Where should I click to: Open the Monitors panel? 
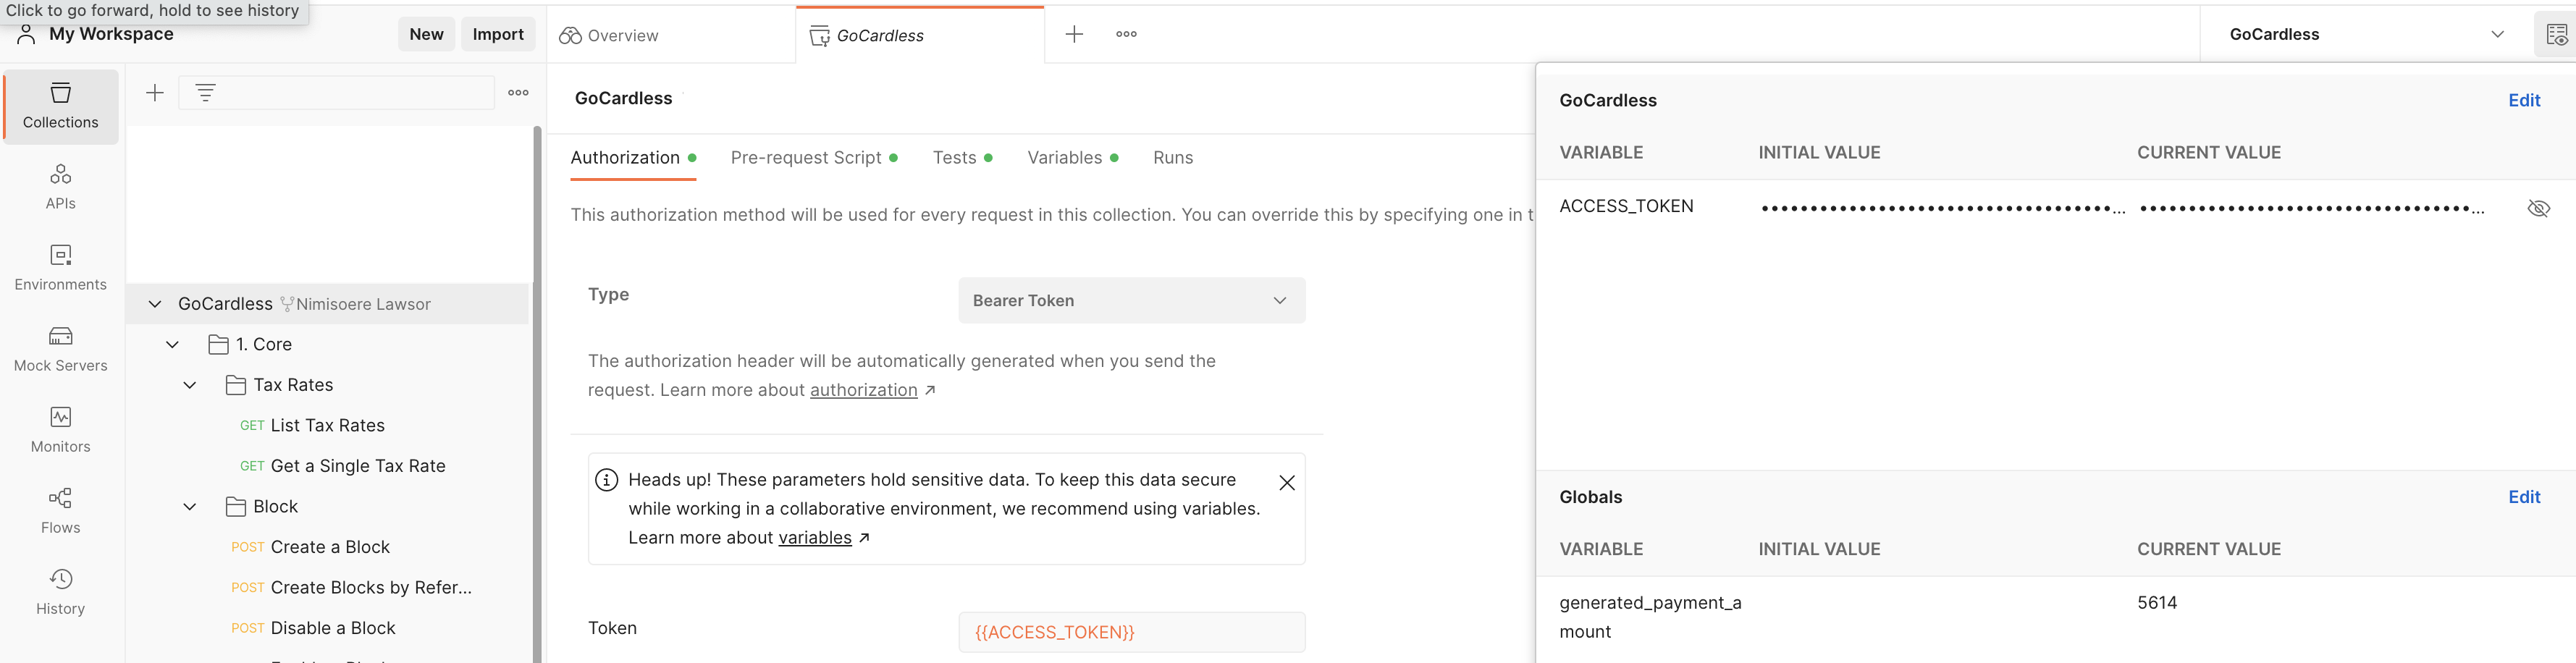tap(60, 429)
